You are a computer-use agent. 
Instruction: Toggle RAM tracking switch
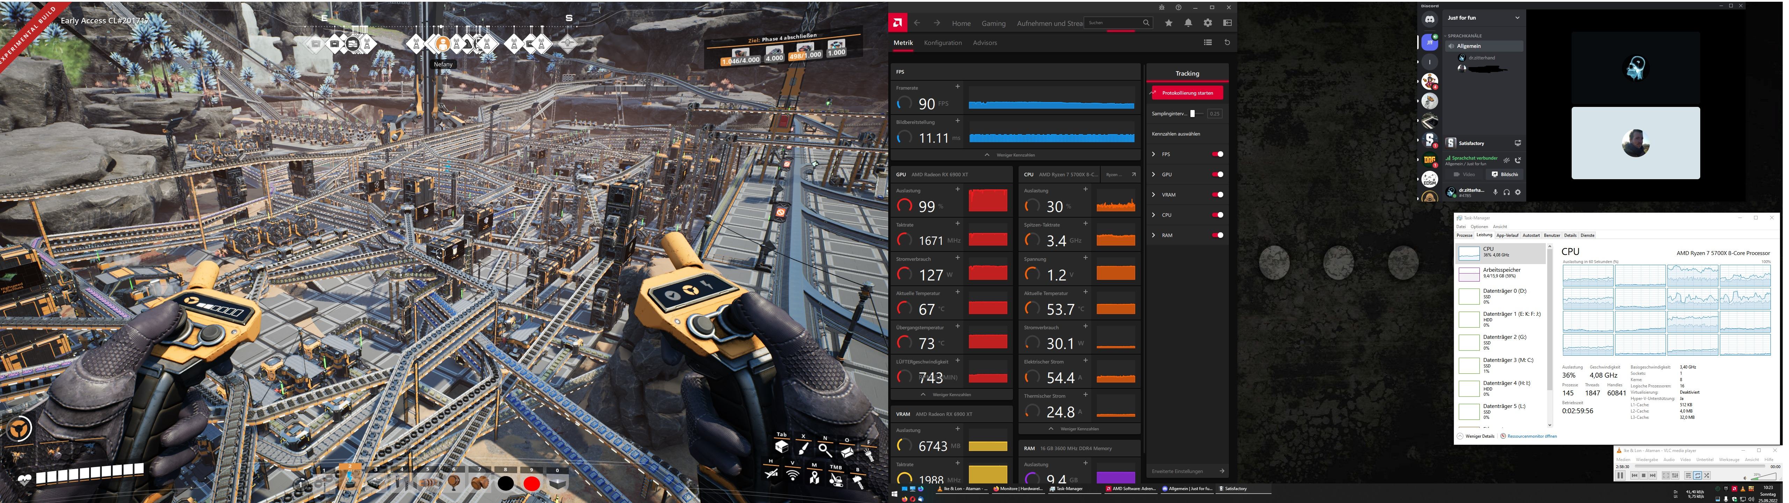tap(1217, 235)
